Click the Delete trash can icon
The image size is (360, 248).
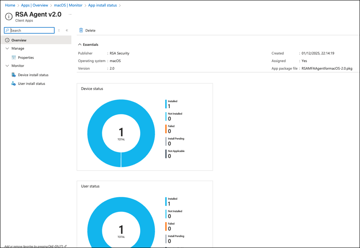pos(81,30)
